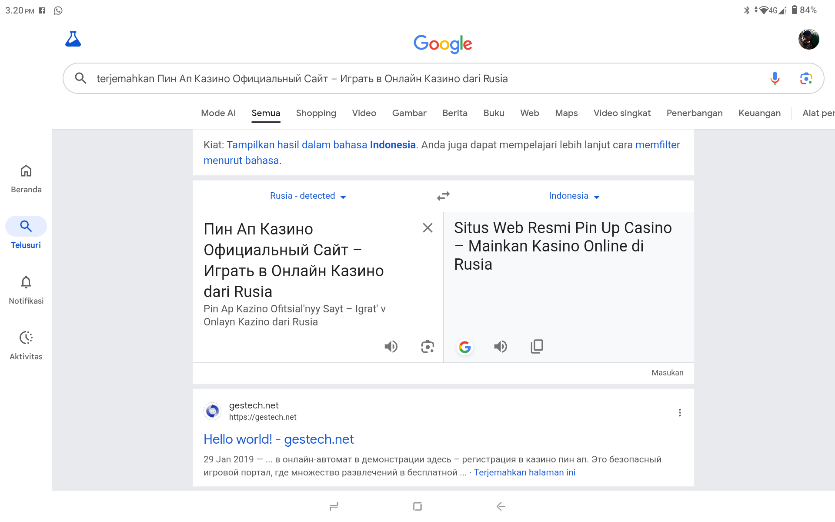The image size is (835, 522).
Task: Tap Bluetooth icon in status bar
Action: 746,10
